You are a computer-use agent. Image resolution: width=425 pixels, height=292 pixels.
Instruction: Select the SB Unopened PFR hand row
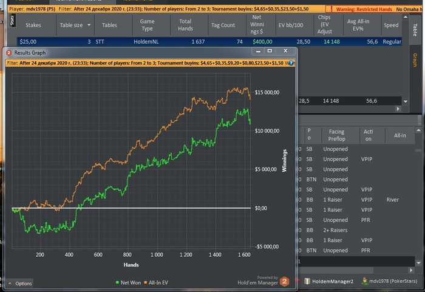pyautogui.click(x=356, y=220)
